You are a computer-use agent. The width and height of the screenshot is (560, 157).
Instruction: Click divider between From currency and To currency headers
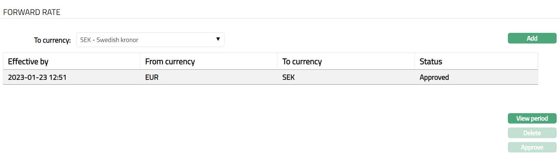tap(278, 61)
